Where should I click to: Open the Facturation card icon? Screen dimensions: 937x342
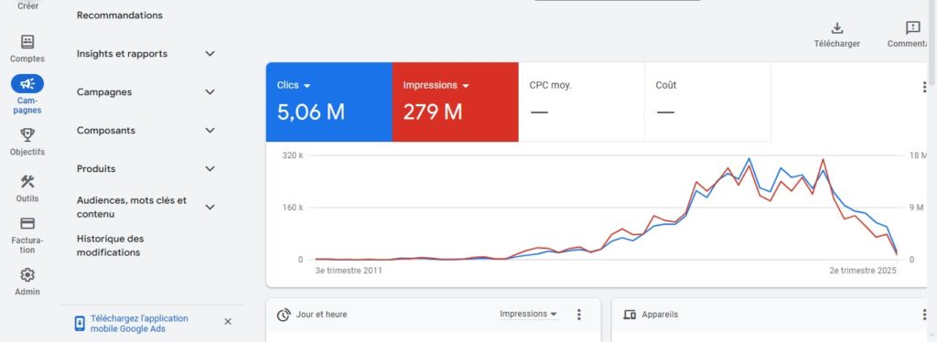click(27, 223)
